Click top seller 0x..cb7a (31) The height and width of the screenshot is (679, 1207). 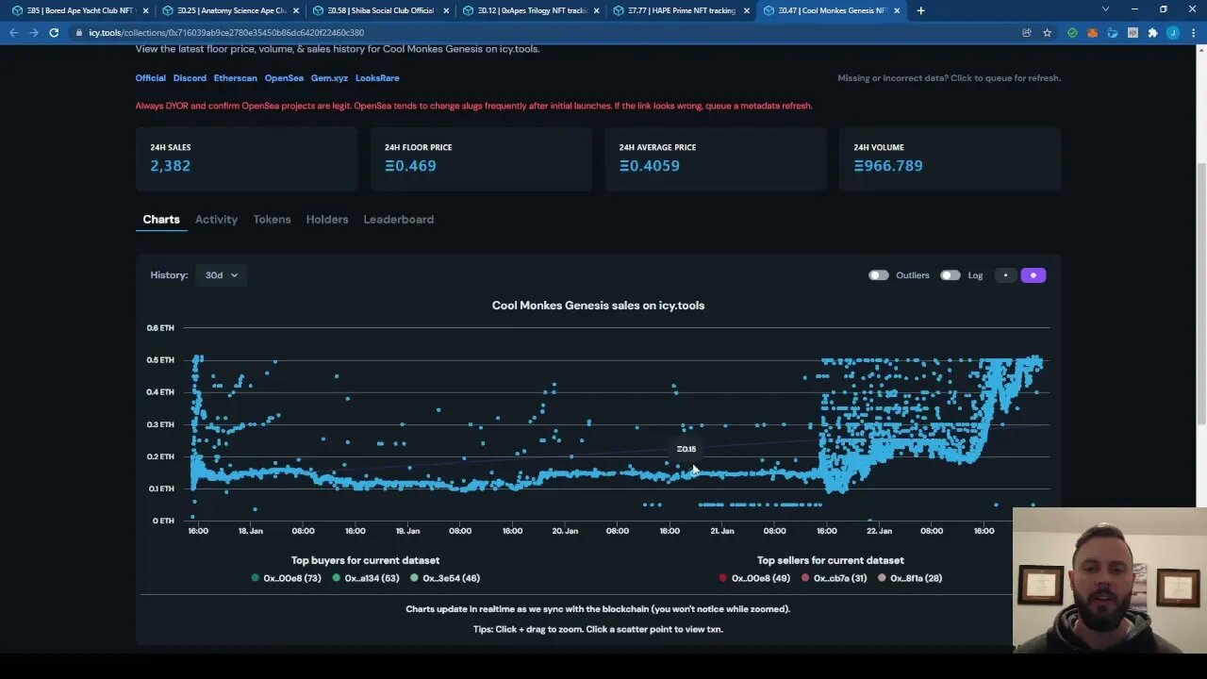[834, 578]
